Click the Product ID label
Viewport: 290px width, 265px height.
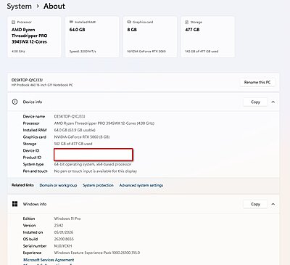click(32, 158)
